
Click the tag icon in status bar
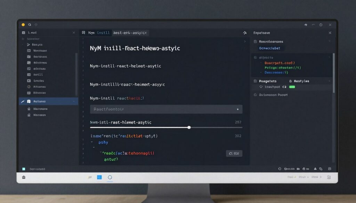coord(321,169)
